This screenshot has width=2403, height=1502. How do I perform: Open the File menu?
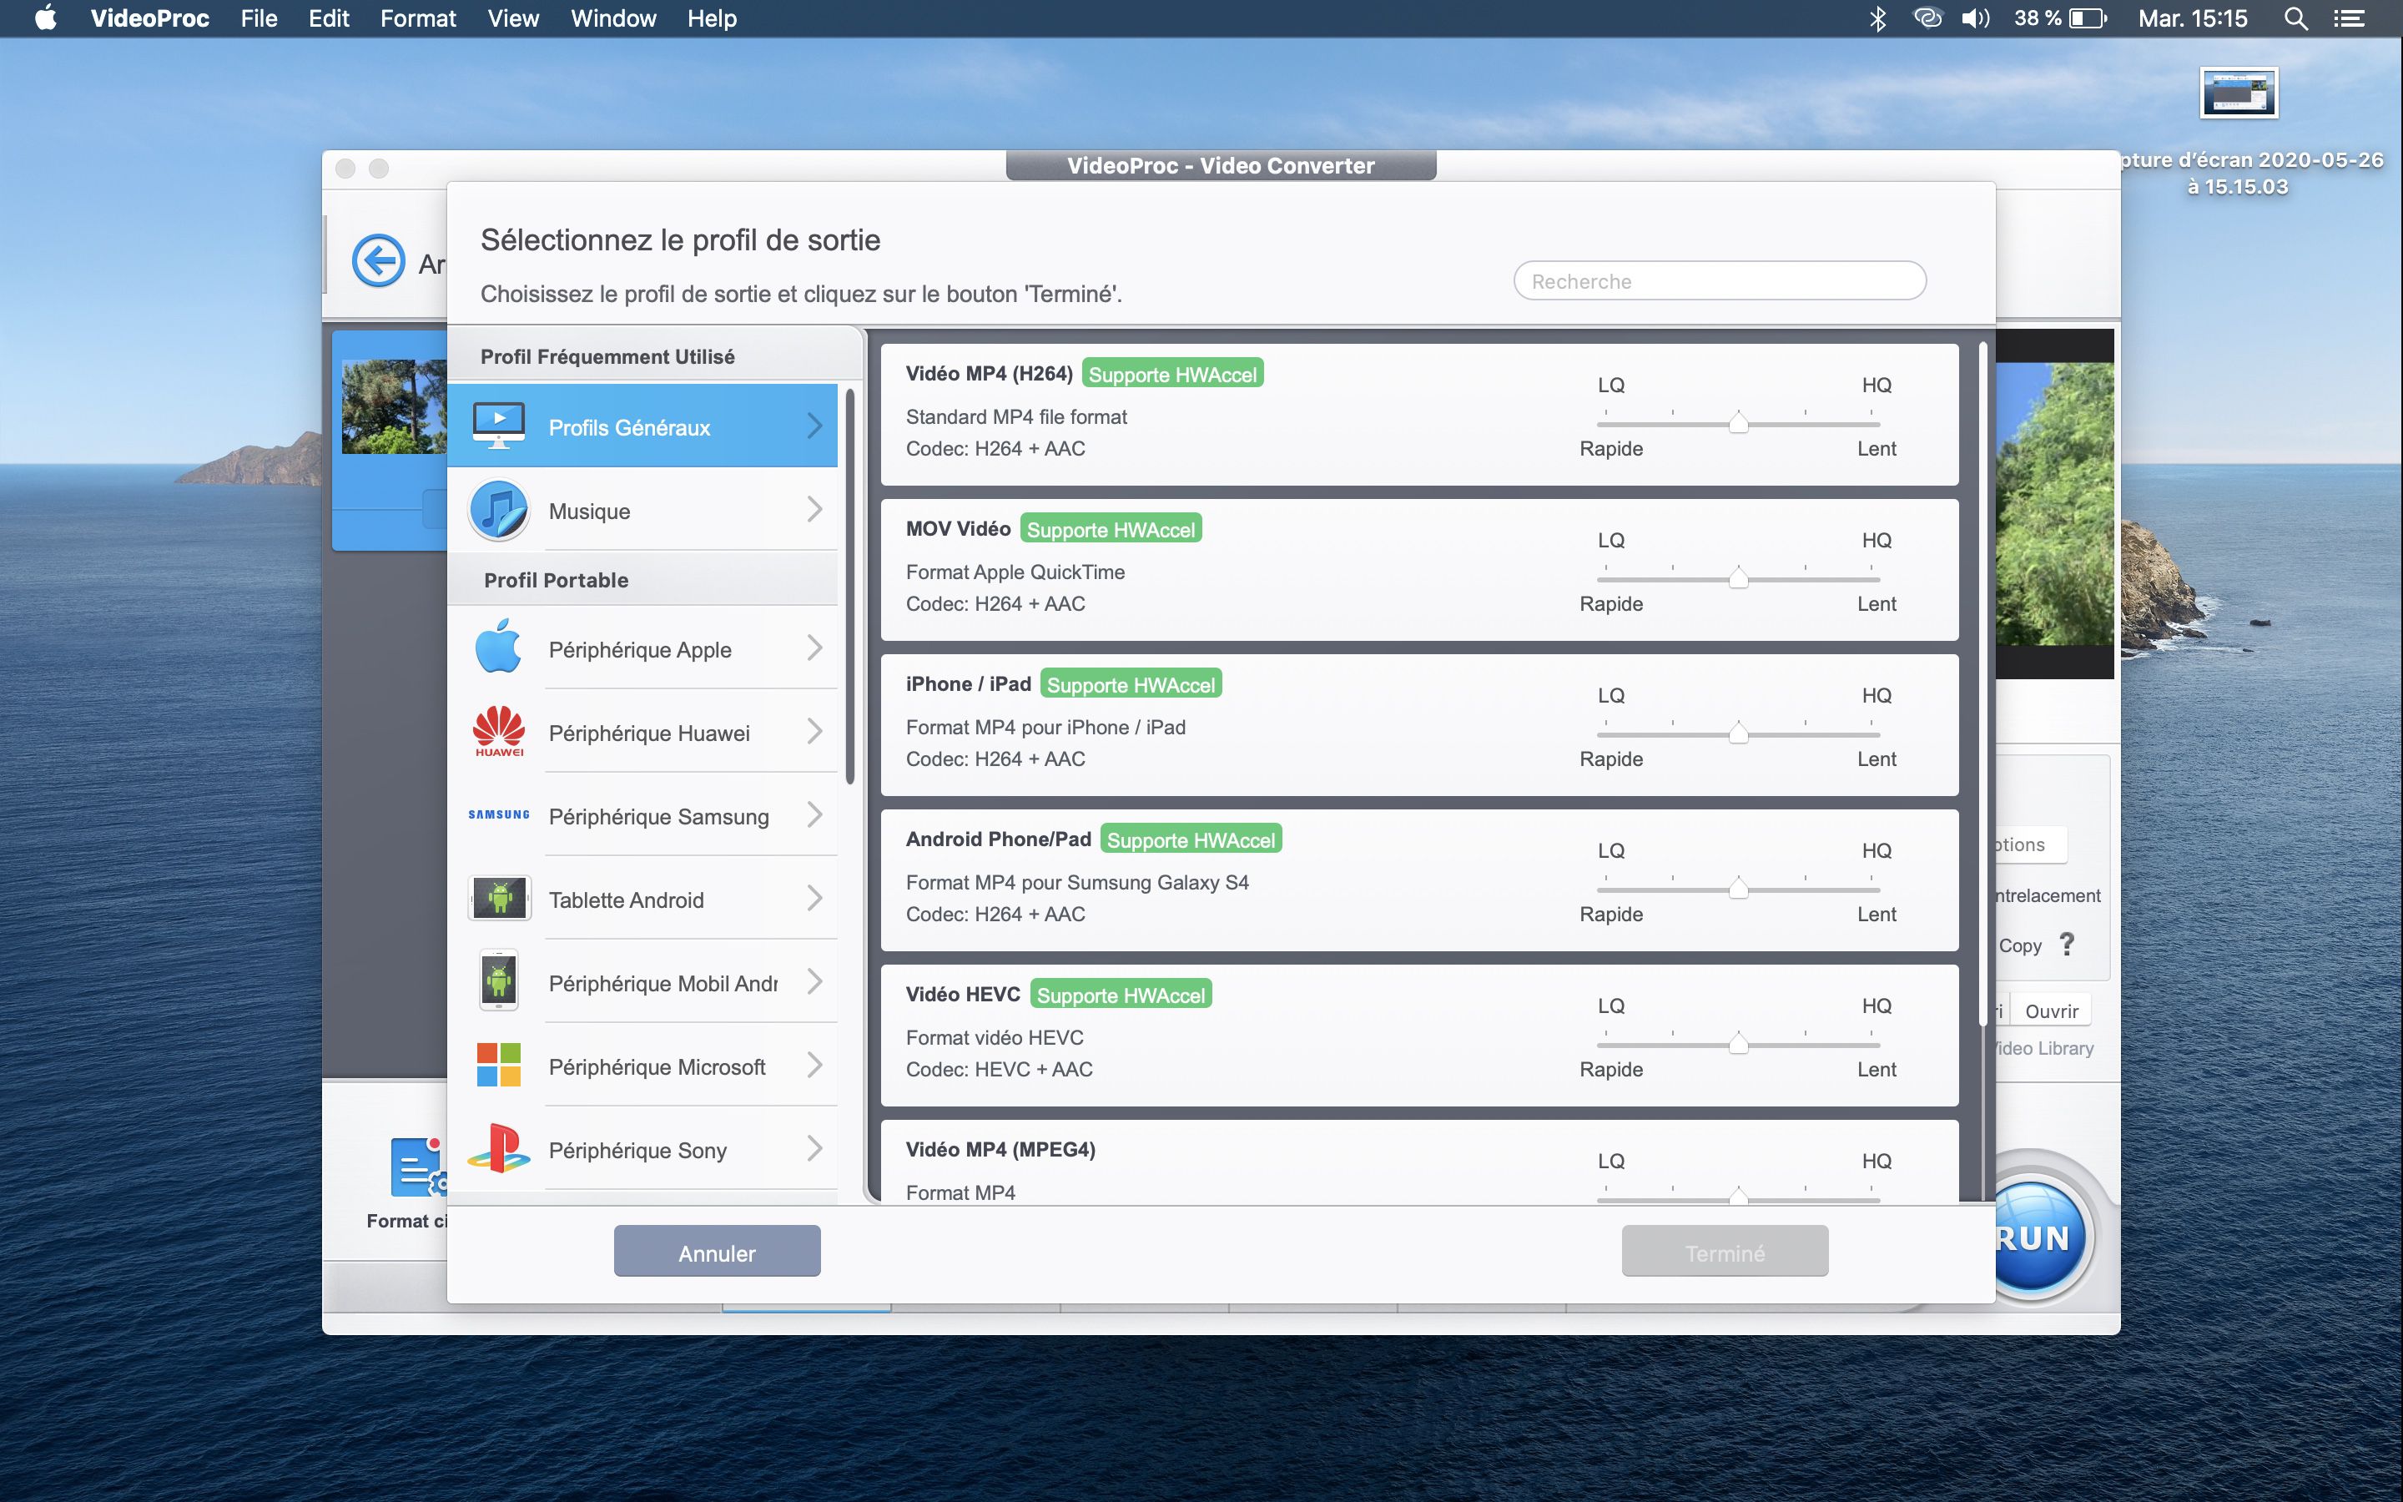tap(258, 18)
